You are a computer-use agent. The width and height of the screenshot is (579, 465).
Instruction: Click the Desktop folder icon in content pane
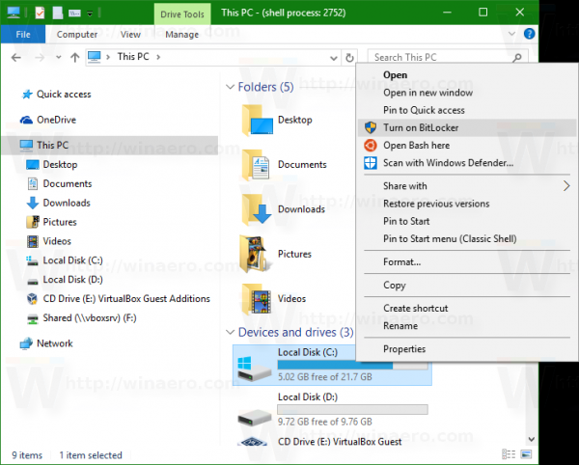click(257, 121)
